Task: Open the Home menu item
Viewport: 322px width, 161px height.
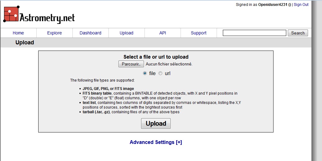Action: tap(18, 33)
